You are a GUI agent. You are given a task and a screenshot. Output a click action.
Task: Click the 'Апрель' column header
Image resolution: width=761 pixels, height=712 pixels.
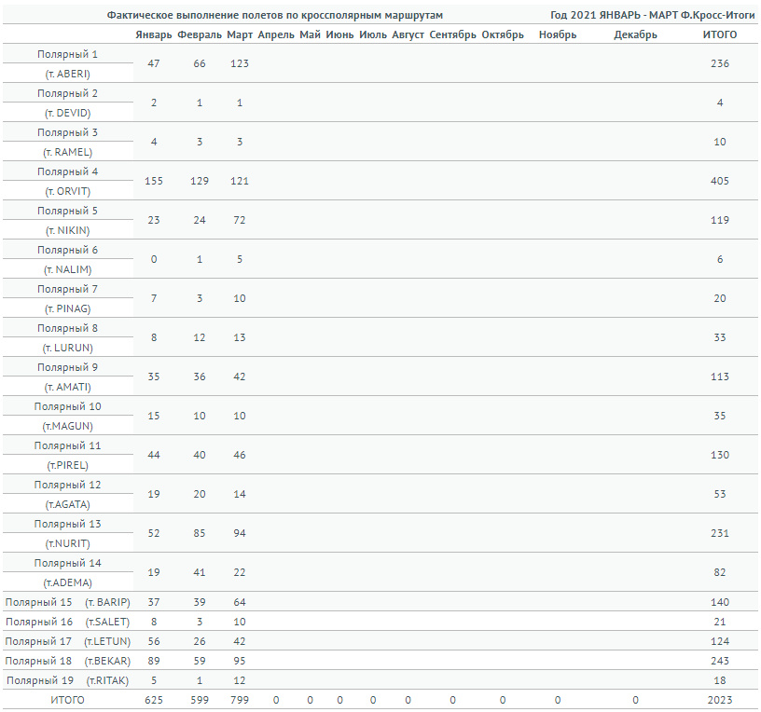pyautogui.click(x=276, y=34)
